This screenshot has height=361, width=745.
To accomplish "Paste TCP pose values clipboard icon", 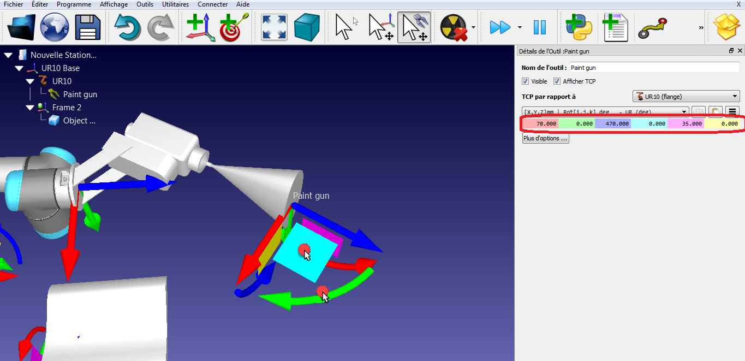I will point(716,111).
